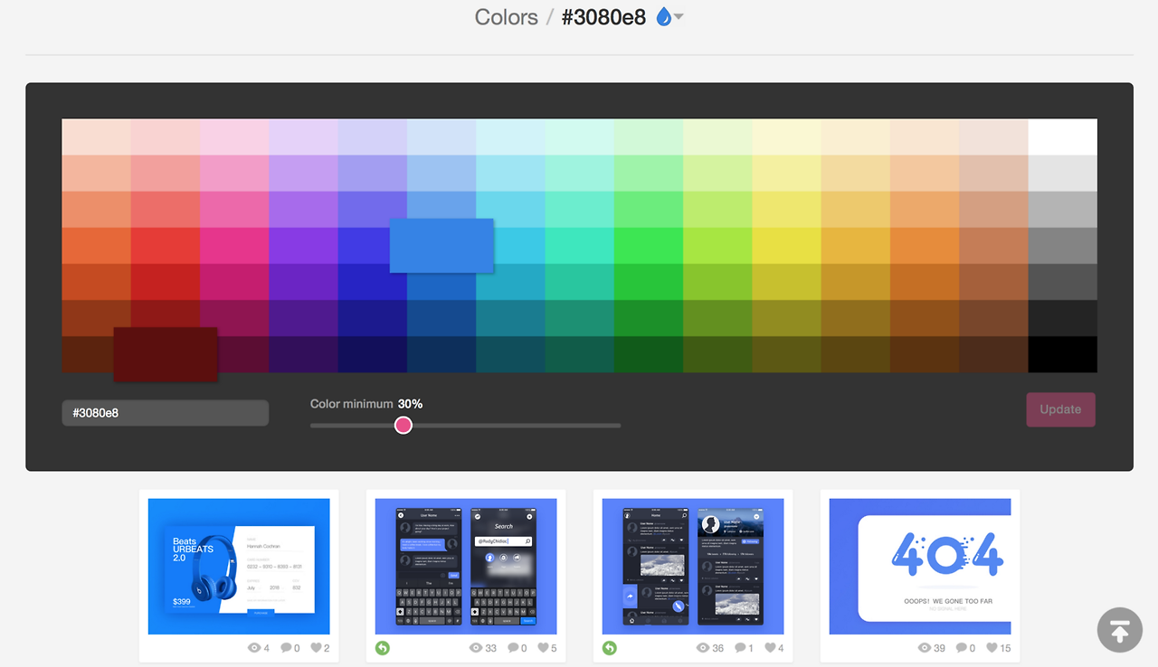Screen dimensions: 1158x667
Task: Click the green rebound icon on the 36-view shot
Action: coord(610,648)
